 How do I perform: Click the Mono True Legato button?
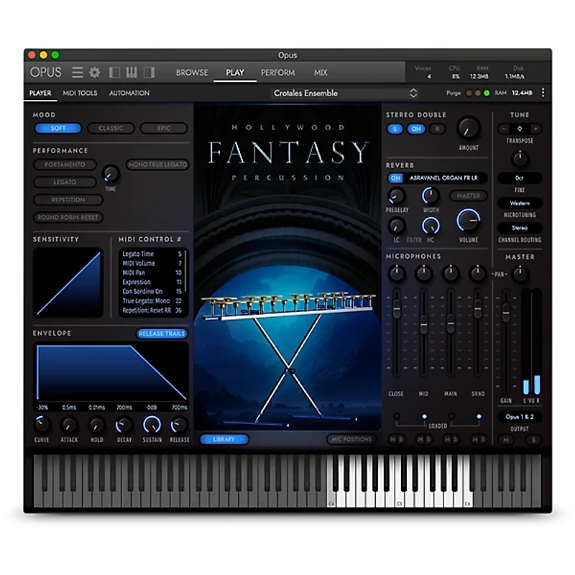click(x=157, y=165)
